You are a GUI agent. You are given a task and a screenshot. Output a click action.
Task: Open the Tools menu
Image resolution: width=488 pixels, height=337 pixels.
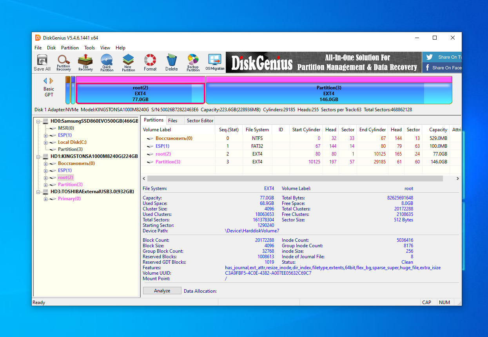pos(89,47)
